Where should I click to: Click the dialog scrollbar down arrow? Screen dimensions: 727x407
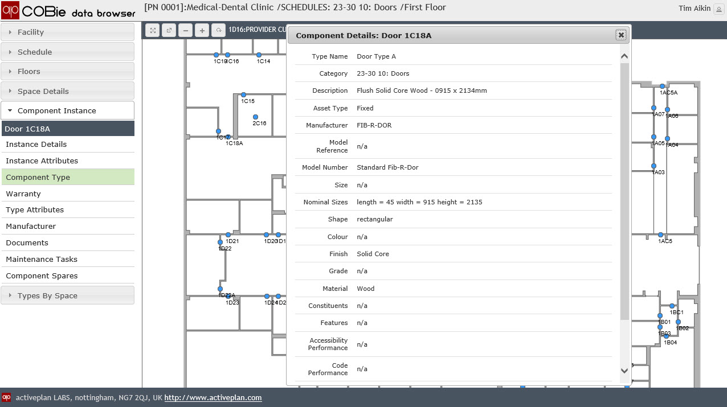624,371
